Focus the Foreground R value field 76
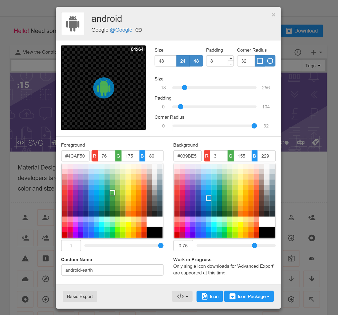The width and height of the screenshot is (338, 315). [x=106, y=156]
